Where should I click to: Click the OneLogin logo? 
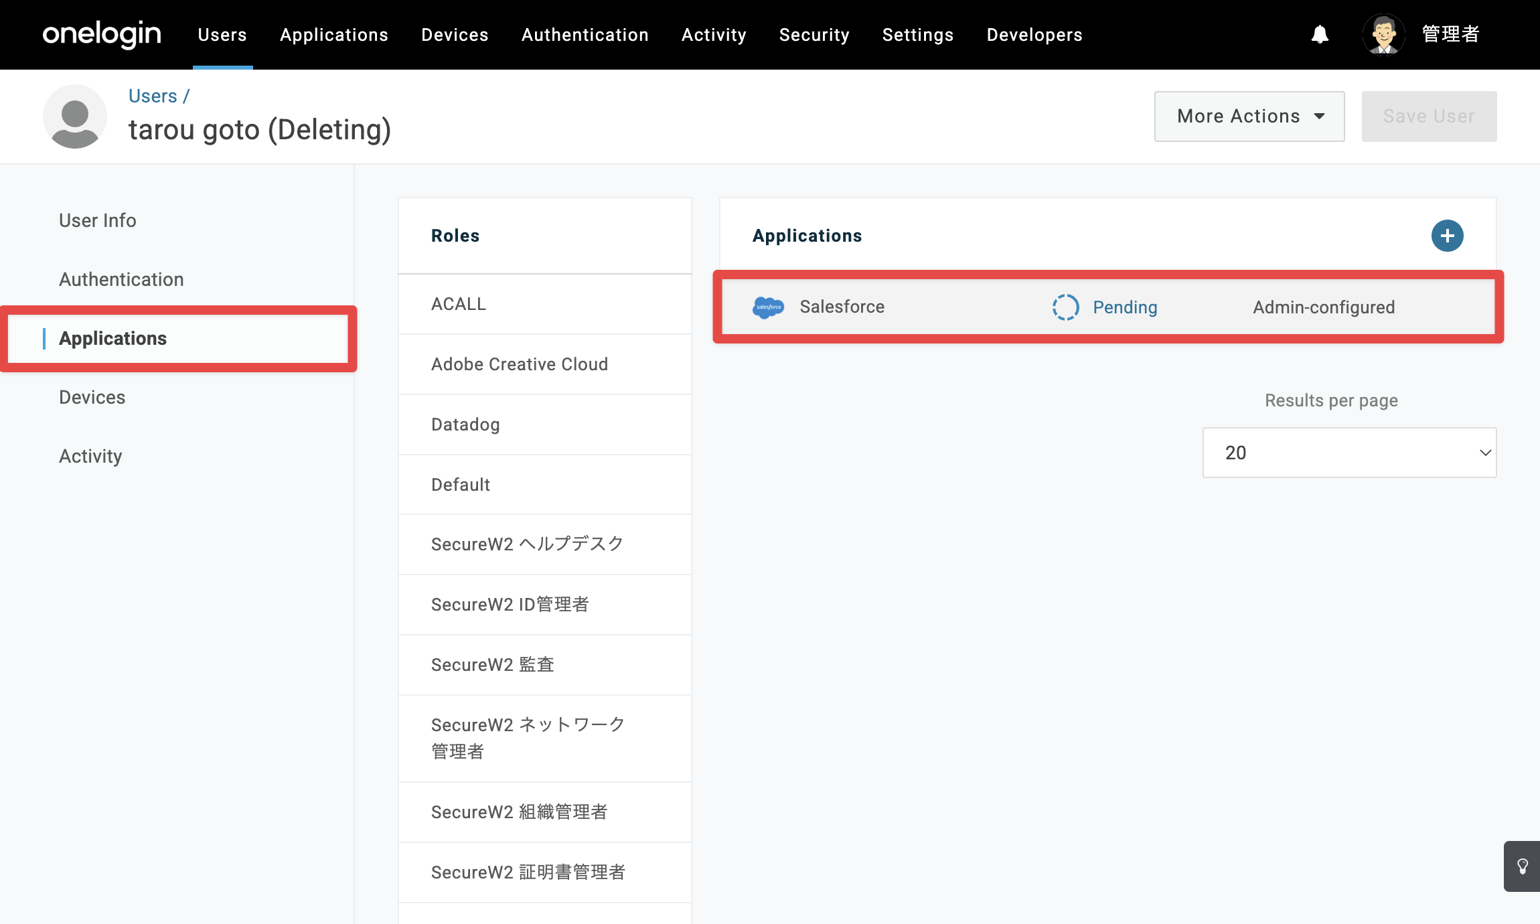[102, 34]
